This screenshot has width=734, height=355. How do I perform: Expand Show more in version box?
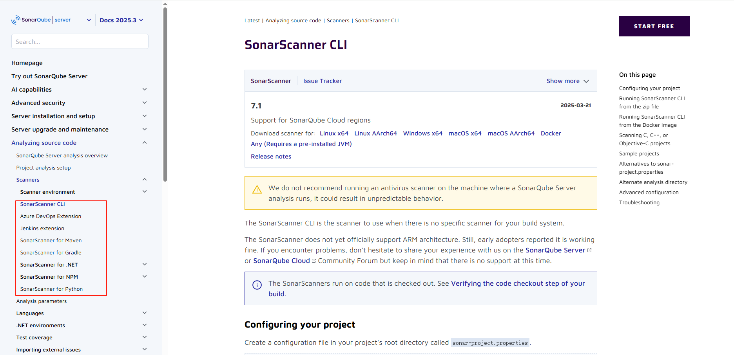[x=568, y=81]
